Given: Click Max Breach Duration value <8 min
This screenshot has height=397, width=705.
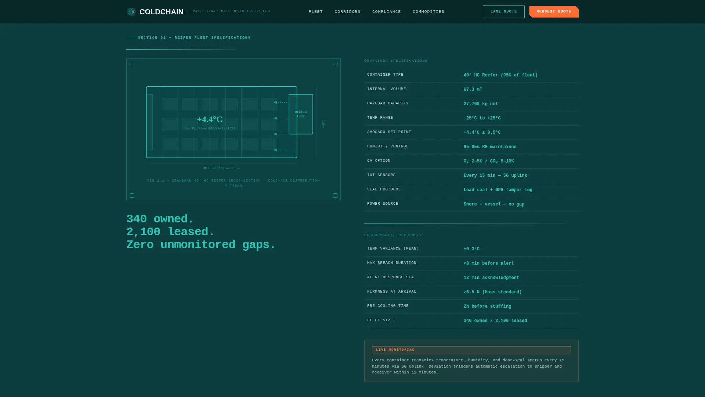Looking at the screenshot, I should tap(488, 263).
